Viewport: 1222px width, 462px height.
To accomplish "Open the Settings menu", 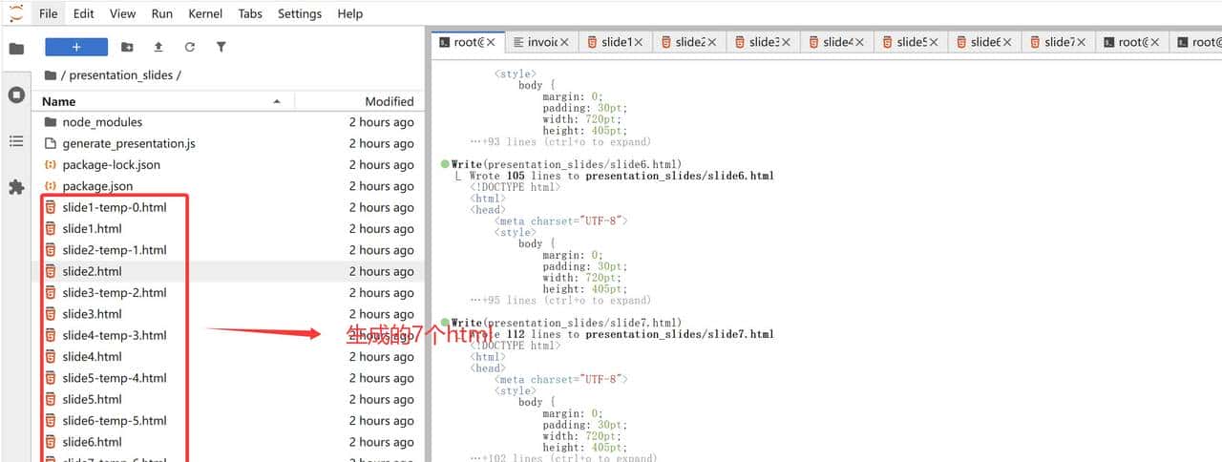I will (x=300, y=13).
